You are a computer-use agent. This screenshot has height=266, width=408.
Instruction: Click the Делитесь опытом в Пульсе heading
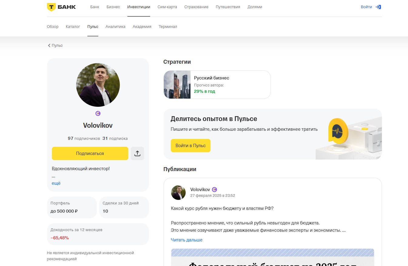click(x=214, y=119)
